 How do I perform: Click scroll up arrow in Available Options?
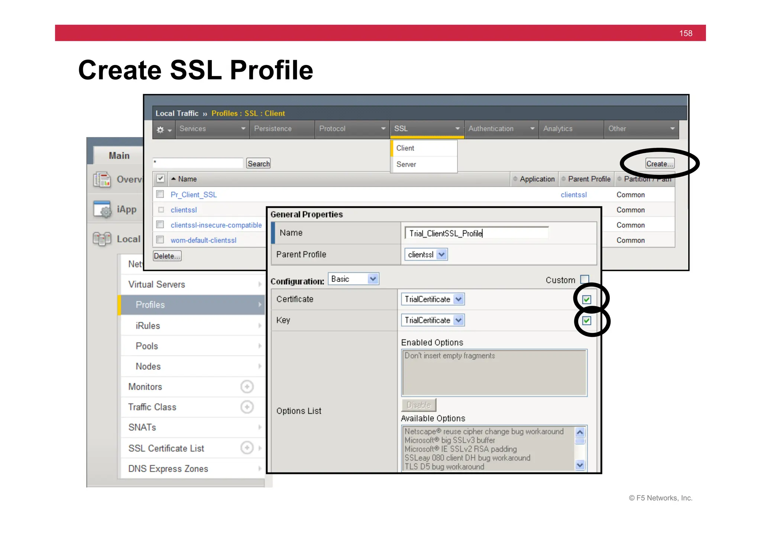580,432
